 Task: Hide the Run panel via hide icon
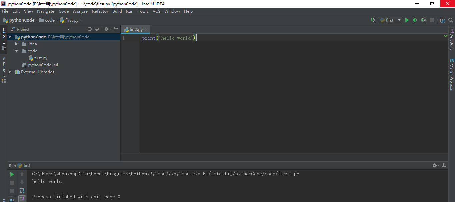point(444,165)
